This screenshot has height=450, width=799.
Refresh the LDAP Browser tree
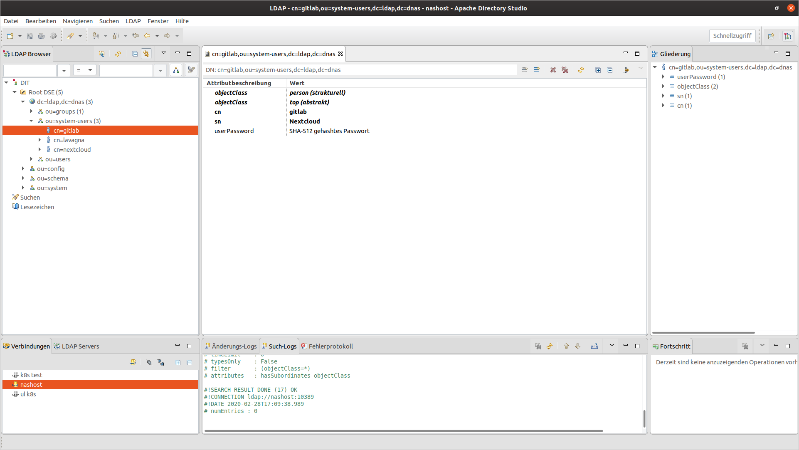pyautogui.click(x=118, y=54)
